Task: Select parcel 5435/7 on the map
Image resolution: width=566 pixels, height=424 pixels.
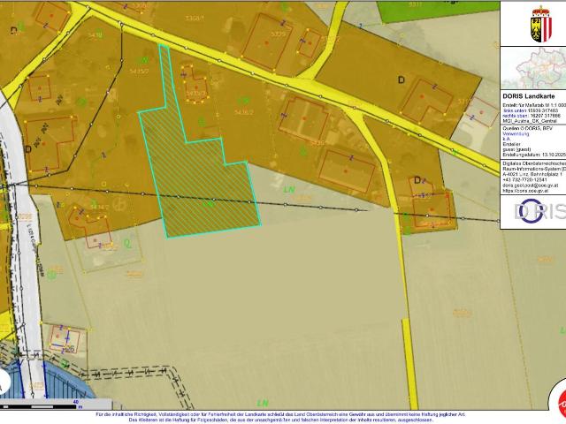Action: 140,71
